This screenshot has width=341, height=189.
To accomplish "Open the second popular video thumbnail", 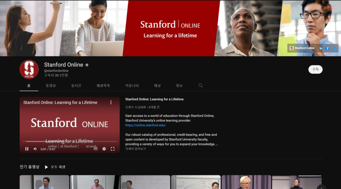I will (x=95, y=182).
